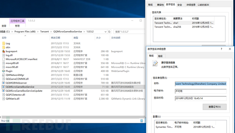Click the help question mark in signature details
This screenshot has height=133, width=235.
pyautogui.click(x=221, y=49)
